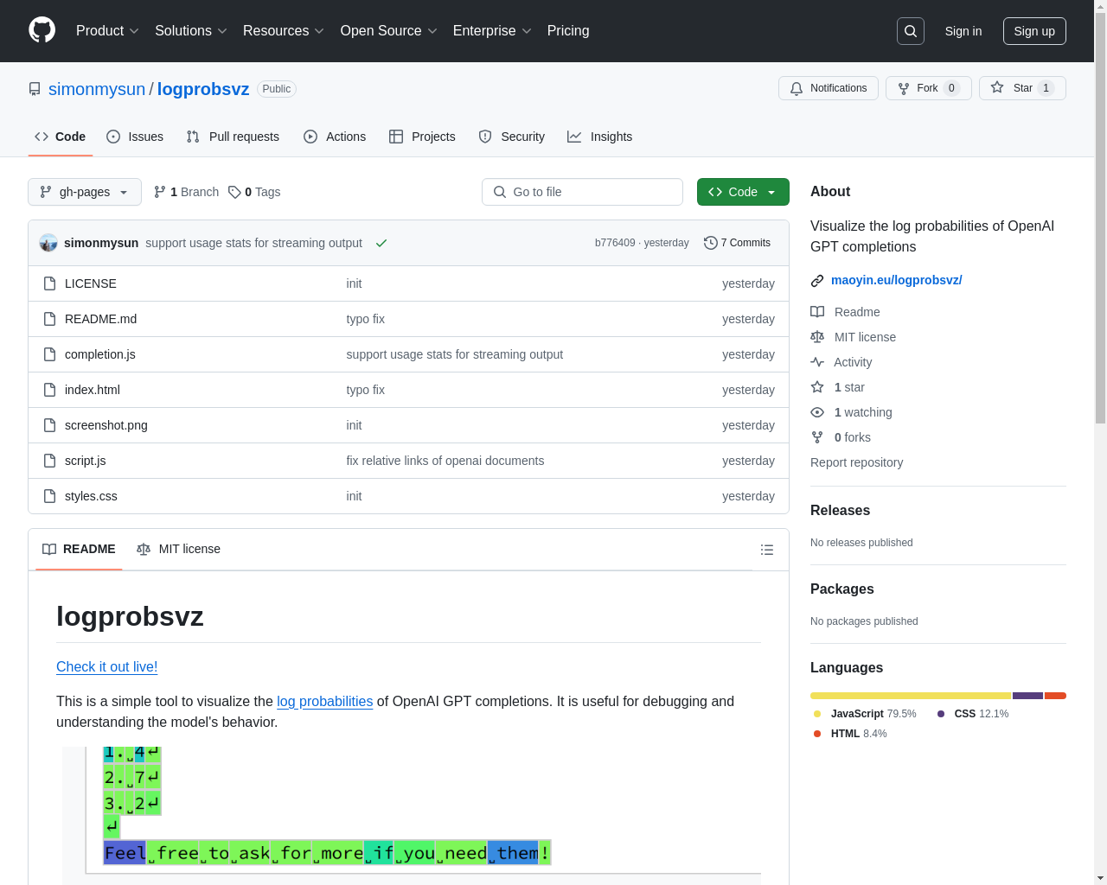Select the README tab in file viewer
This screenshot has width=1107, height=885.
pyautogui.click(x=79, y=549)
